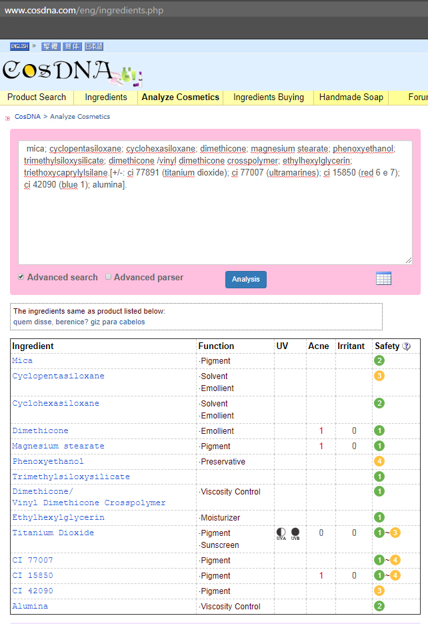Open the table view icon beside Analysis
The height and width of the screenshot is (624, 428).
[x=383, y=278]
